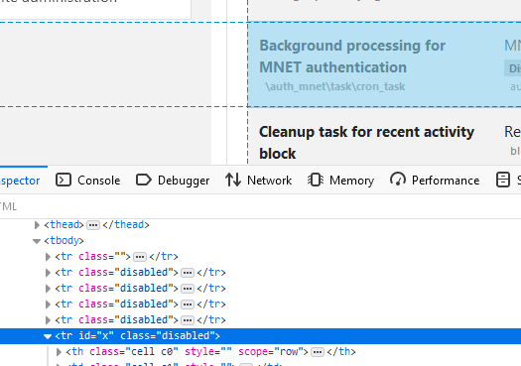Switch to the Debugger tab
Screen dimensions: 521x366
(173, 181)
